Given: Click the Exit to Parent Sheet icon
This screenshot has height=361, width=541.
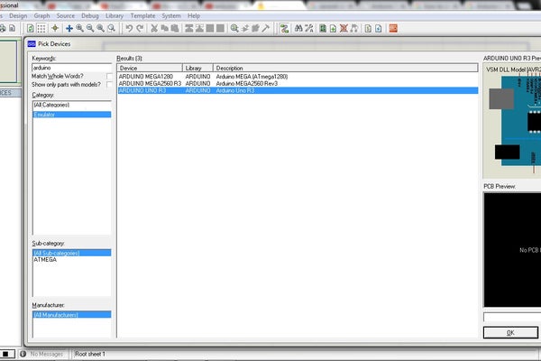Looking at the screenshot, I should pyautogui.click(x=354, y=28).
